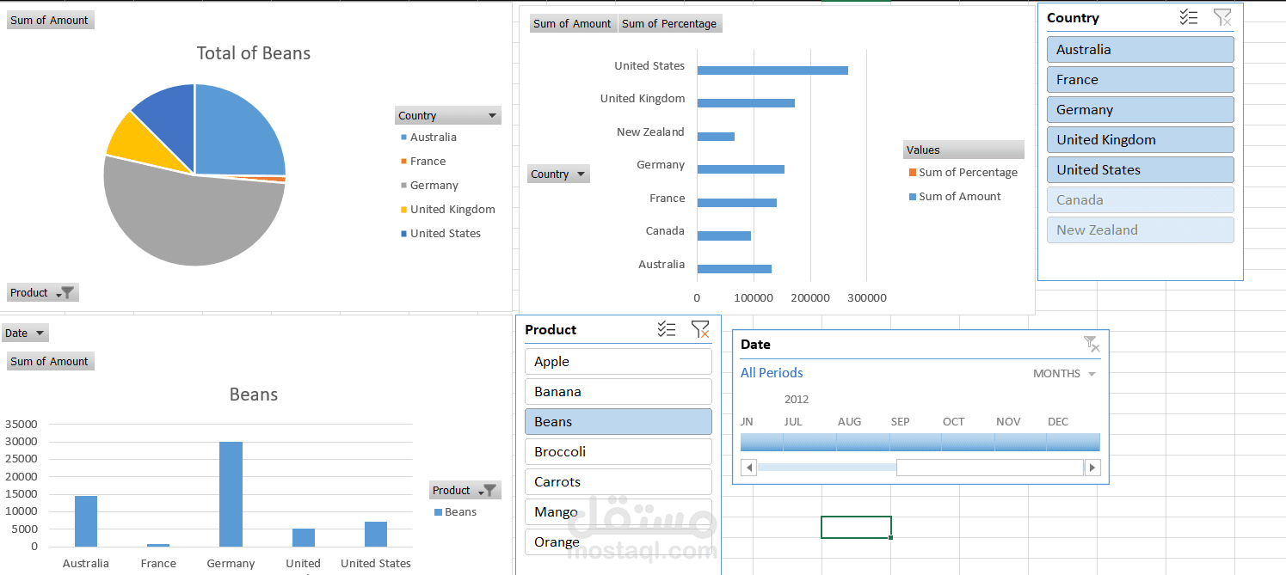
Task: Choose Carrots in the Product slicer
Action: point(618,481)
